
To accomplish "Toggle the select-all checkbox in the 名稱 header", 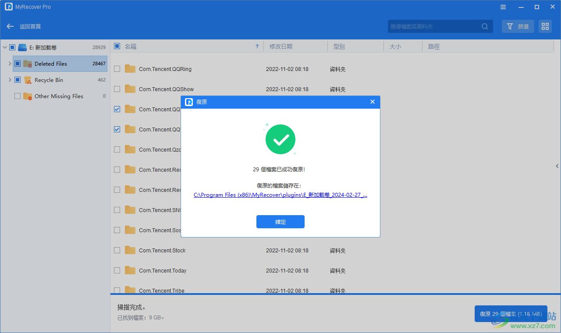I will click(116, 46).
